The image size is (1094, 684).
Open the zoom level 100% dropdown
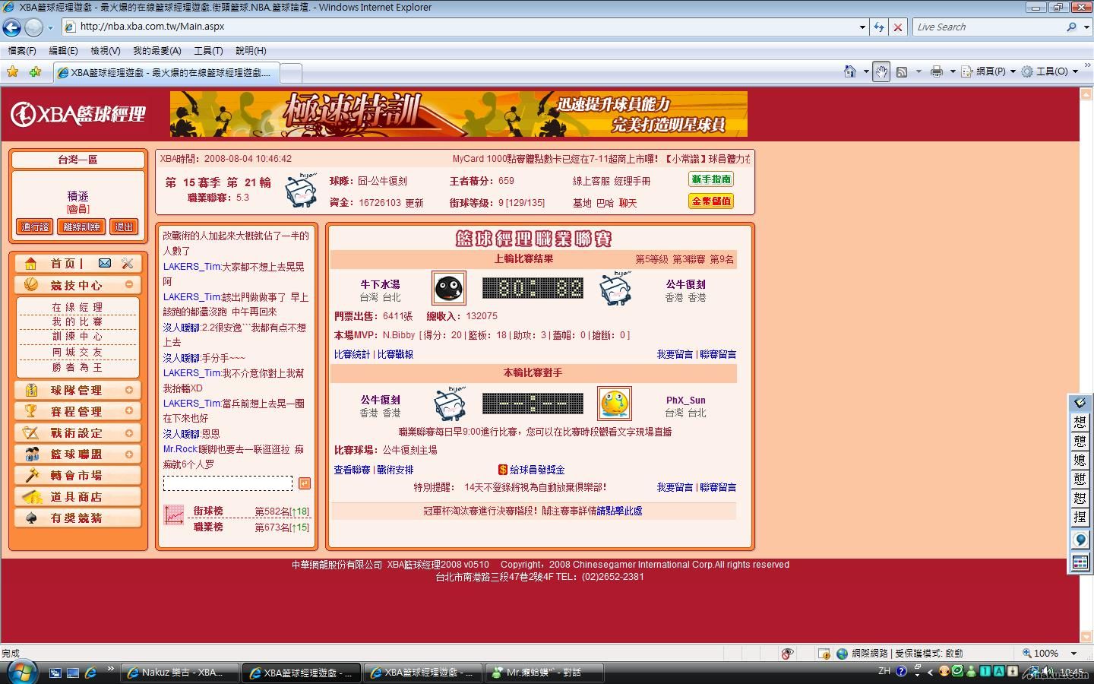(1074, 653)
